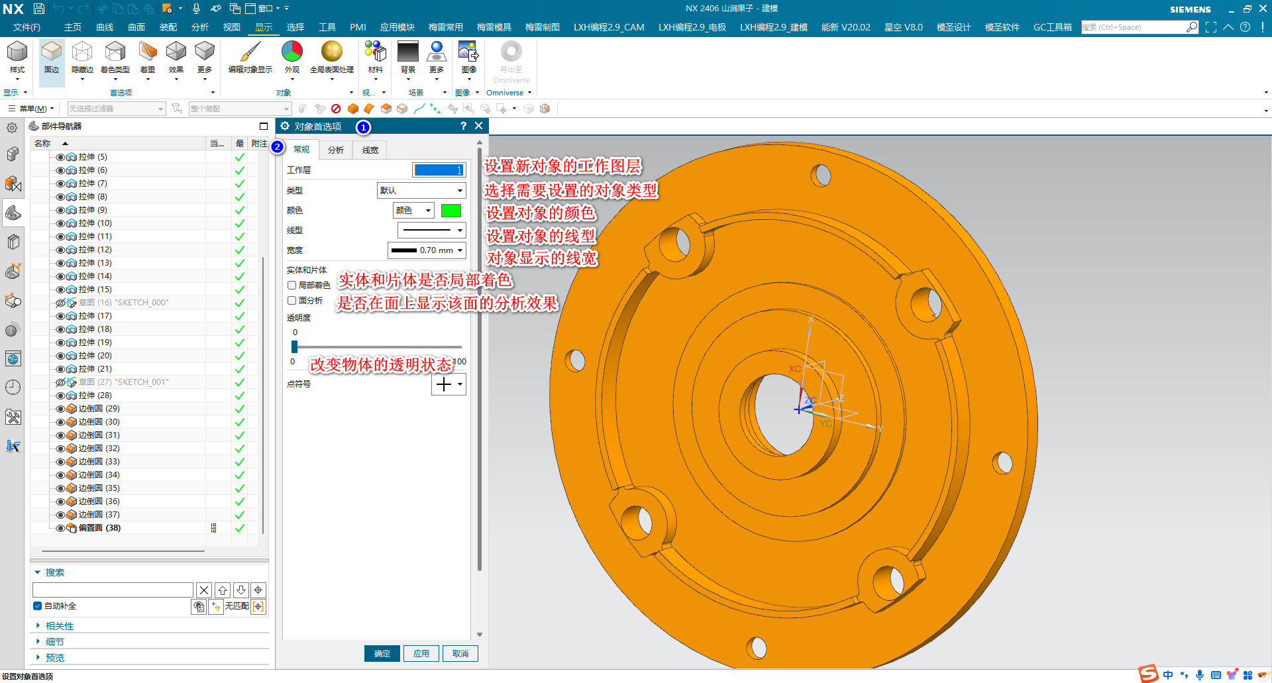This screenshot has height=683, width=1272.
Task: Click the search magnifier icon in command finder
Action: pos(1192,27)
